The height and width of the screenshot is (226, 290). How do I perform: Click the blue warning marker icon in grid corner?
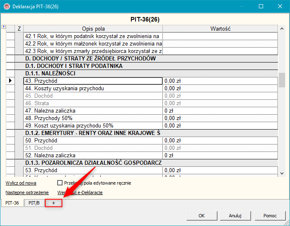(x=4, y=27)
